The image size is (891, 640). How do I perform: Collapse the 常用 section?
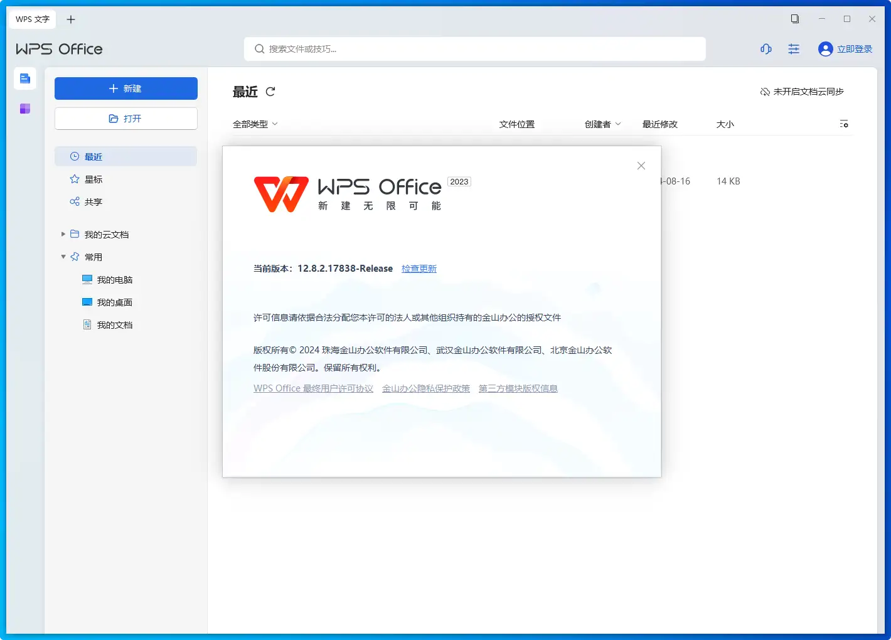pyautogui.click(x=63, y=257)
